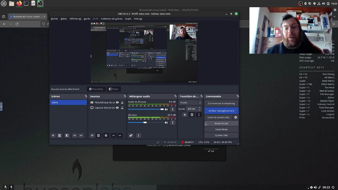This screenshot has width=338, height=190.
Task: Pop out the Sources dock
Action: 125,96
